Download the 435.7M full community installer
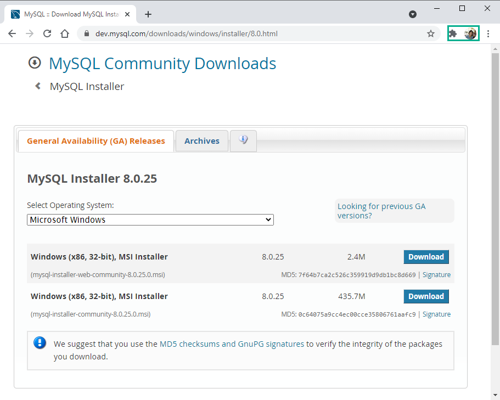The height and width of the screenshot is (400, 500). point(426,296)
